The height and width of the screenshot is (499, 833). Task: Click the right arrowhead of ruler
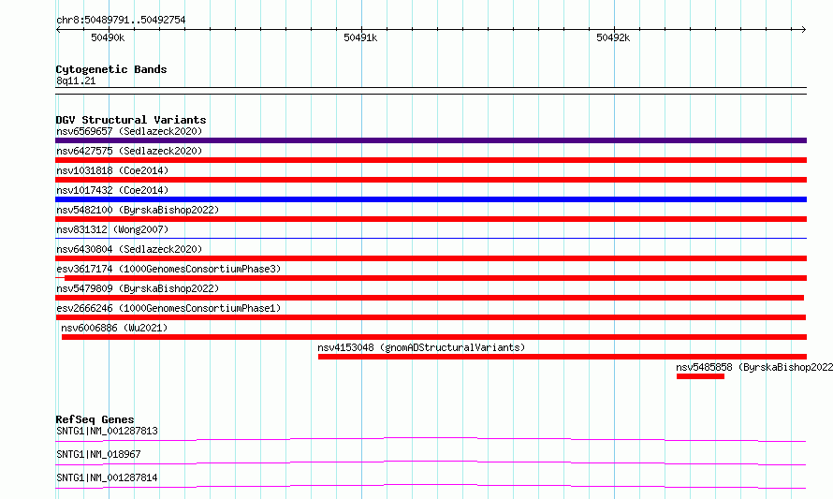[x=804, y=29]
